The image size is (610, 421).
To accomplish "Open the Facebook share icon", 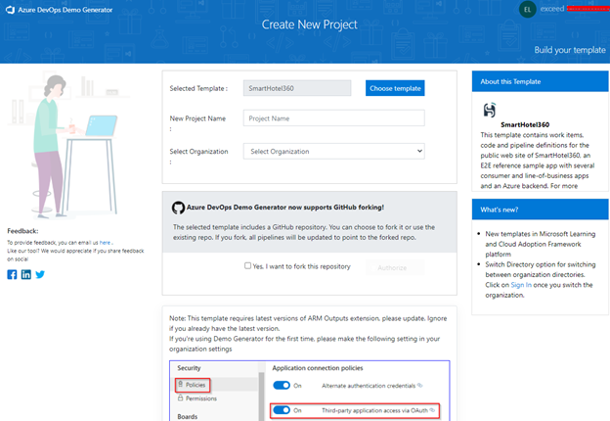I will point(12,274).
